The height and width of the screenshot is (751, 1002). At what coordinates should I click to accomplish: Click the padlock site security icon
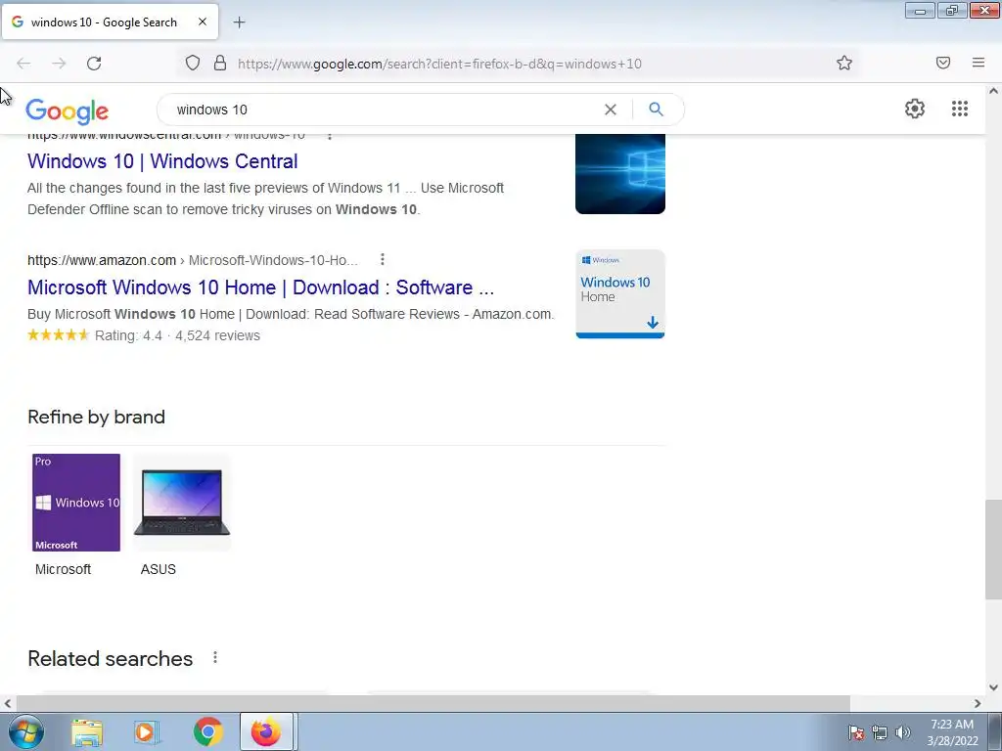point(220,63)
